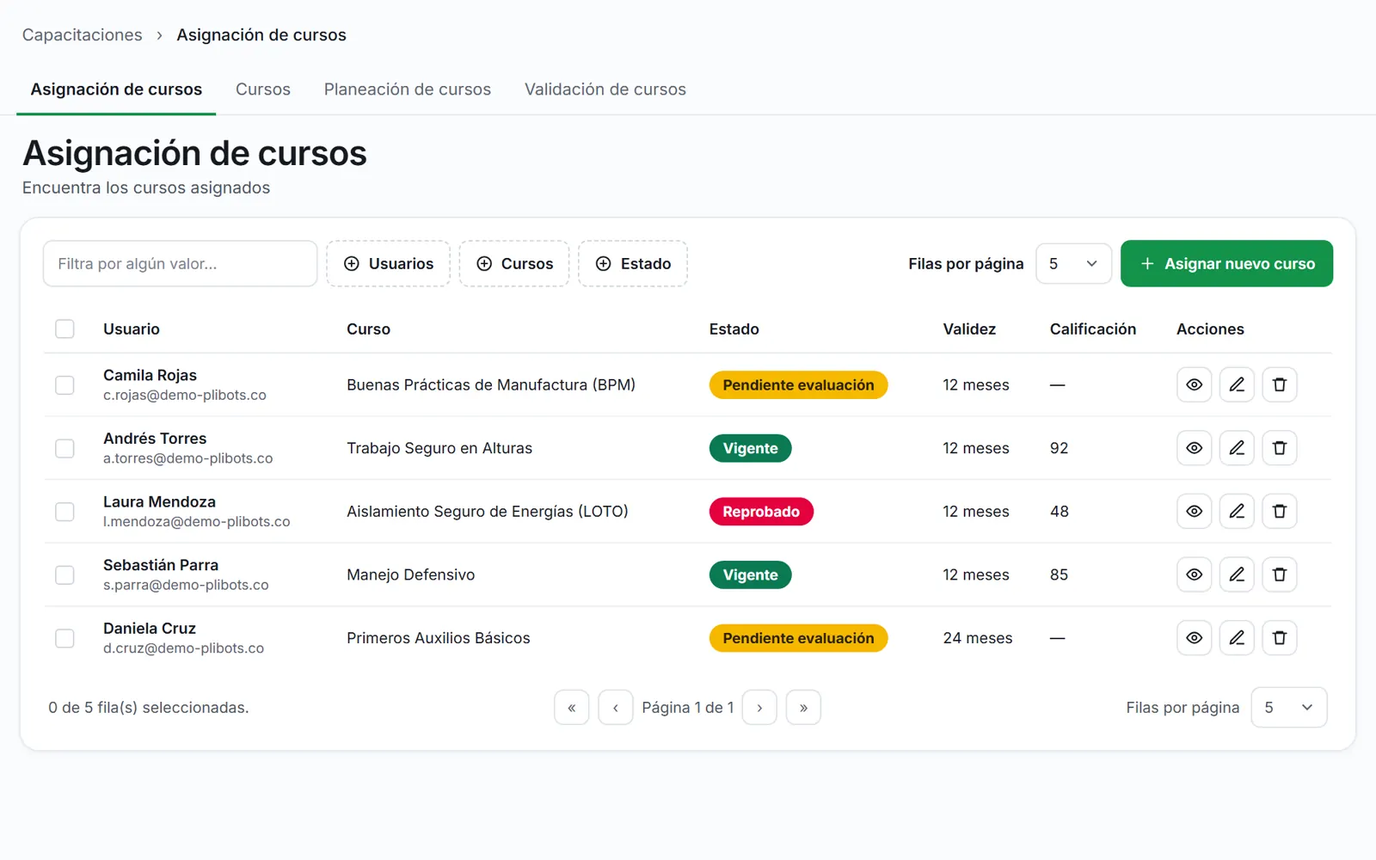Edit Daniela Cruz assignment pencil icon
Viewport: 1376px width, 860px height.
click(1237, 638)
